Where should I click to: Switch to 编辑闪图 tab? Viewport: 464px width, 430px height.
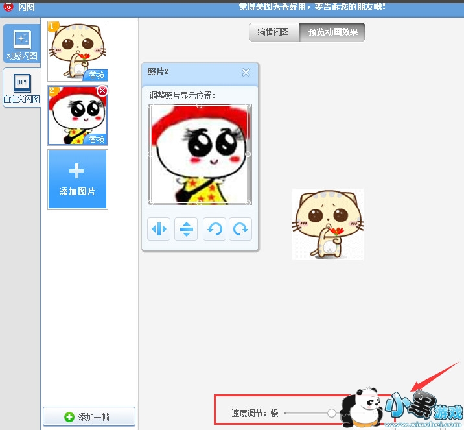[273, 32]
